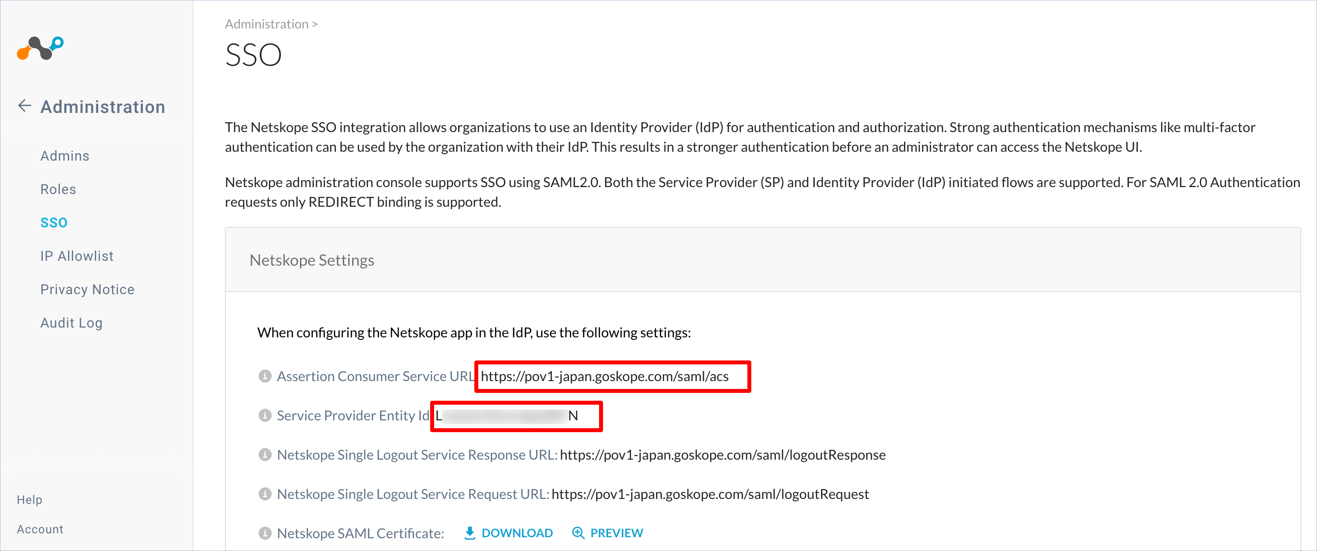The height and width of the screenshot is (551, 1317).
Task: Open Account from the sidebar
Action: pos(40,529)
